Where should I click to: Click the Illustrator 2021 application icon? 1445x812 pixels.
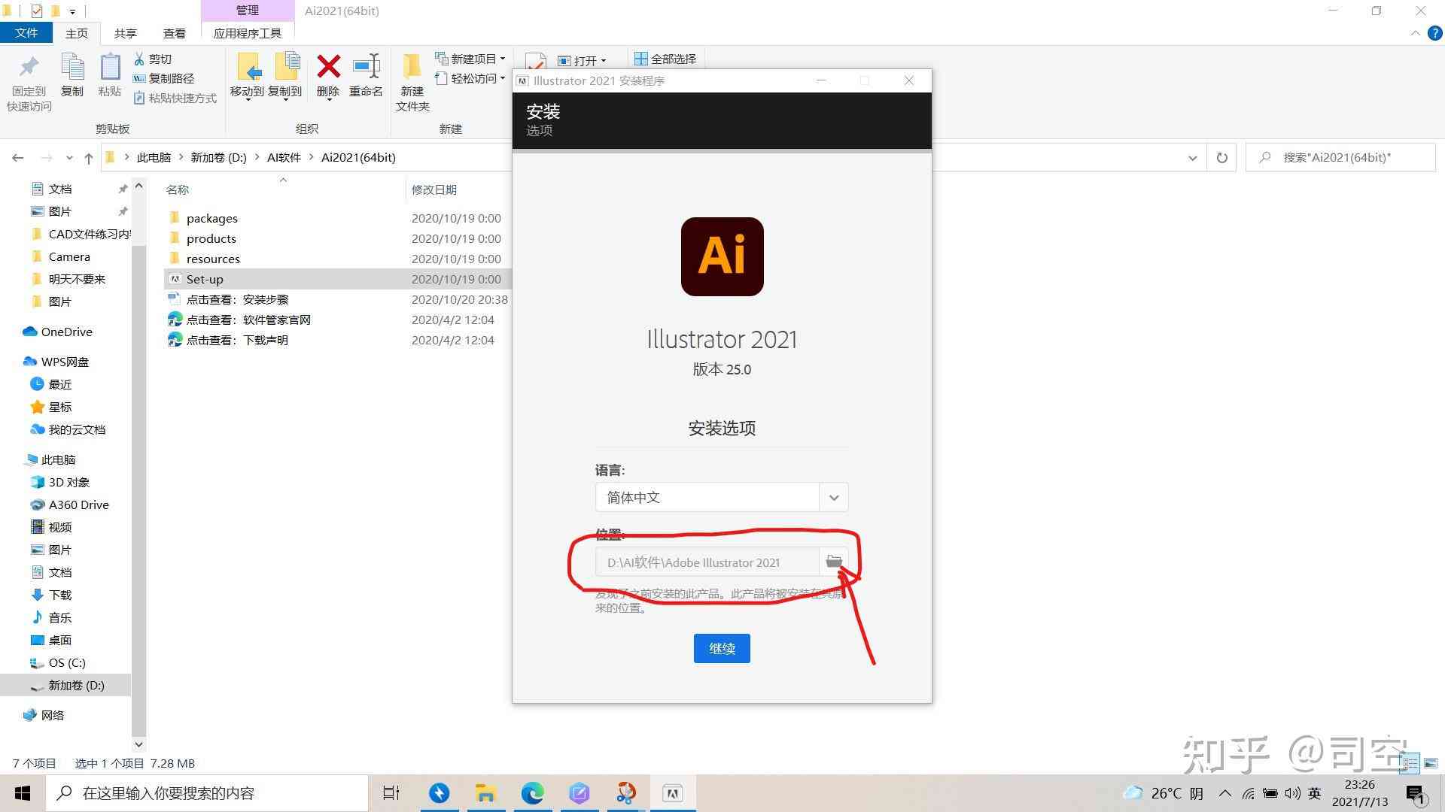pyautogui.click(x=722, y=255)
